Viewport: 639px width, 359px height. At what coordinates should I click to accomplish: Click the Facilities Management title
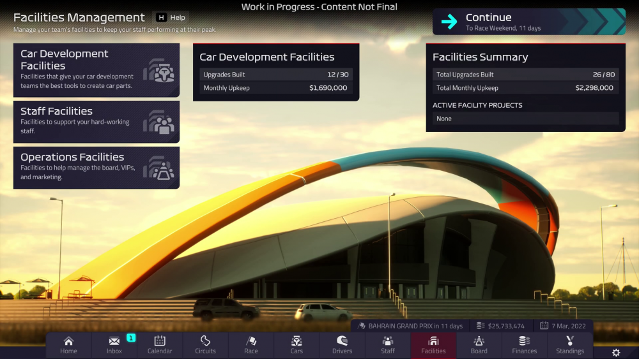pyautogui.click(x=79, y=17)
